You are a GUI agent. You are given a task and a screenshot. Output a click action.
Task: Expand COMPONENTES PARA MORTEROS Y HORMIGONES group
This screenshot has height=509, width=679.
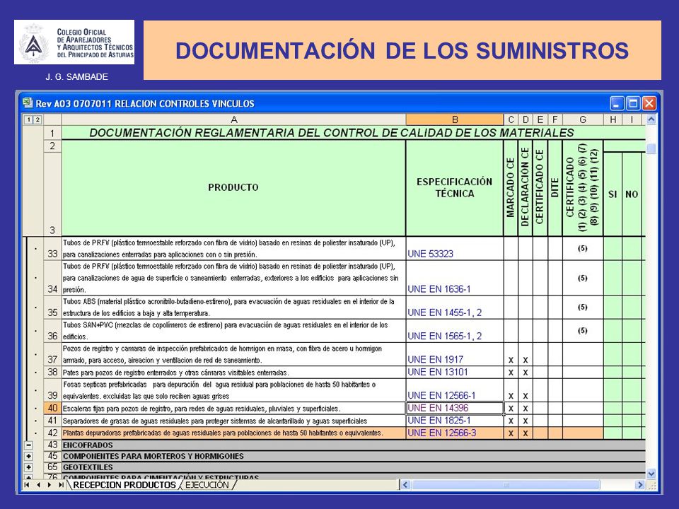[28, 456]
